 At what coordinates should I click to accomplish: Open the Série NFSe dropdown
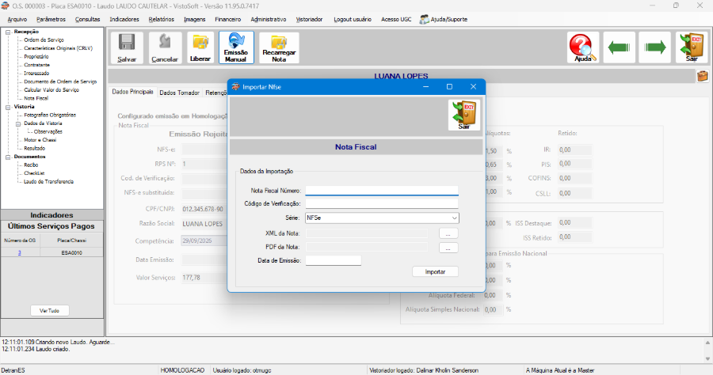pyautogui.click(x=454, y=218)
